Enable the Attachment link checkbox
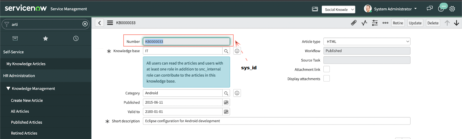Image resolution: width=462 pixels, height=139 pixels. 327,69
